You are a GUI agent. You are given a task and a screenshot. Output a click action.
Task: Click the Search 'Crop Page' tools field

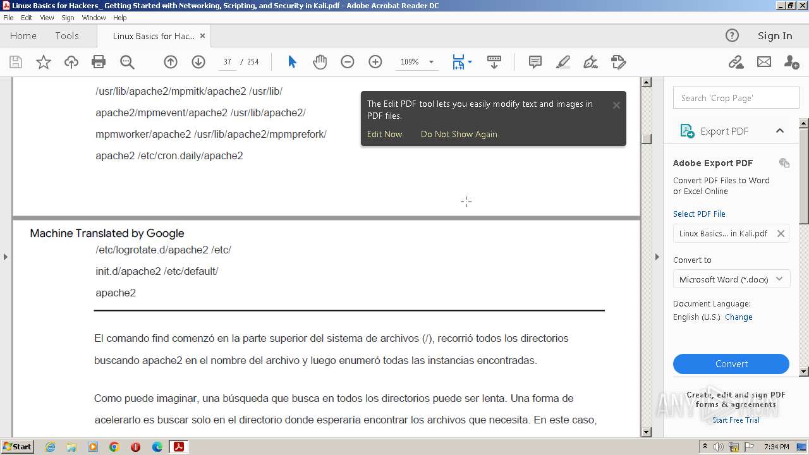point(736,98)
